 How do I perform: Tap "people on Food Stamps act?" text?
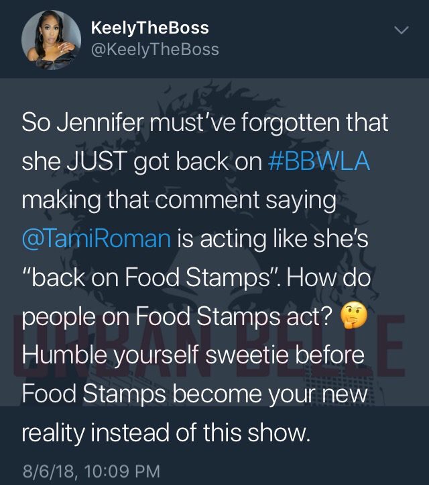pos(178,317)
